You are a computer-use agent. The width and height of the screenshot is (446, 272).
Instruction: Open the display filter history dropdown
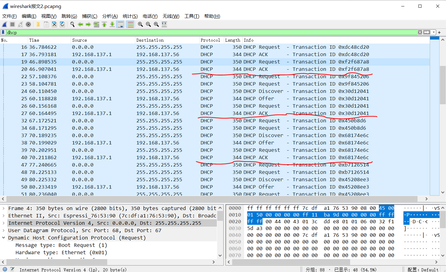pos(434,32)
